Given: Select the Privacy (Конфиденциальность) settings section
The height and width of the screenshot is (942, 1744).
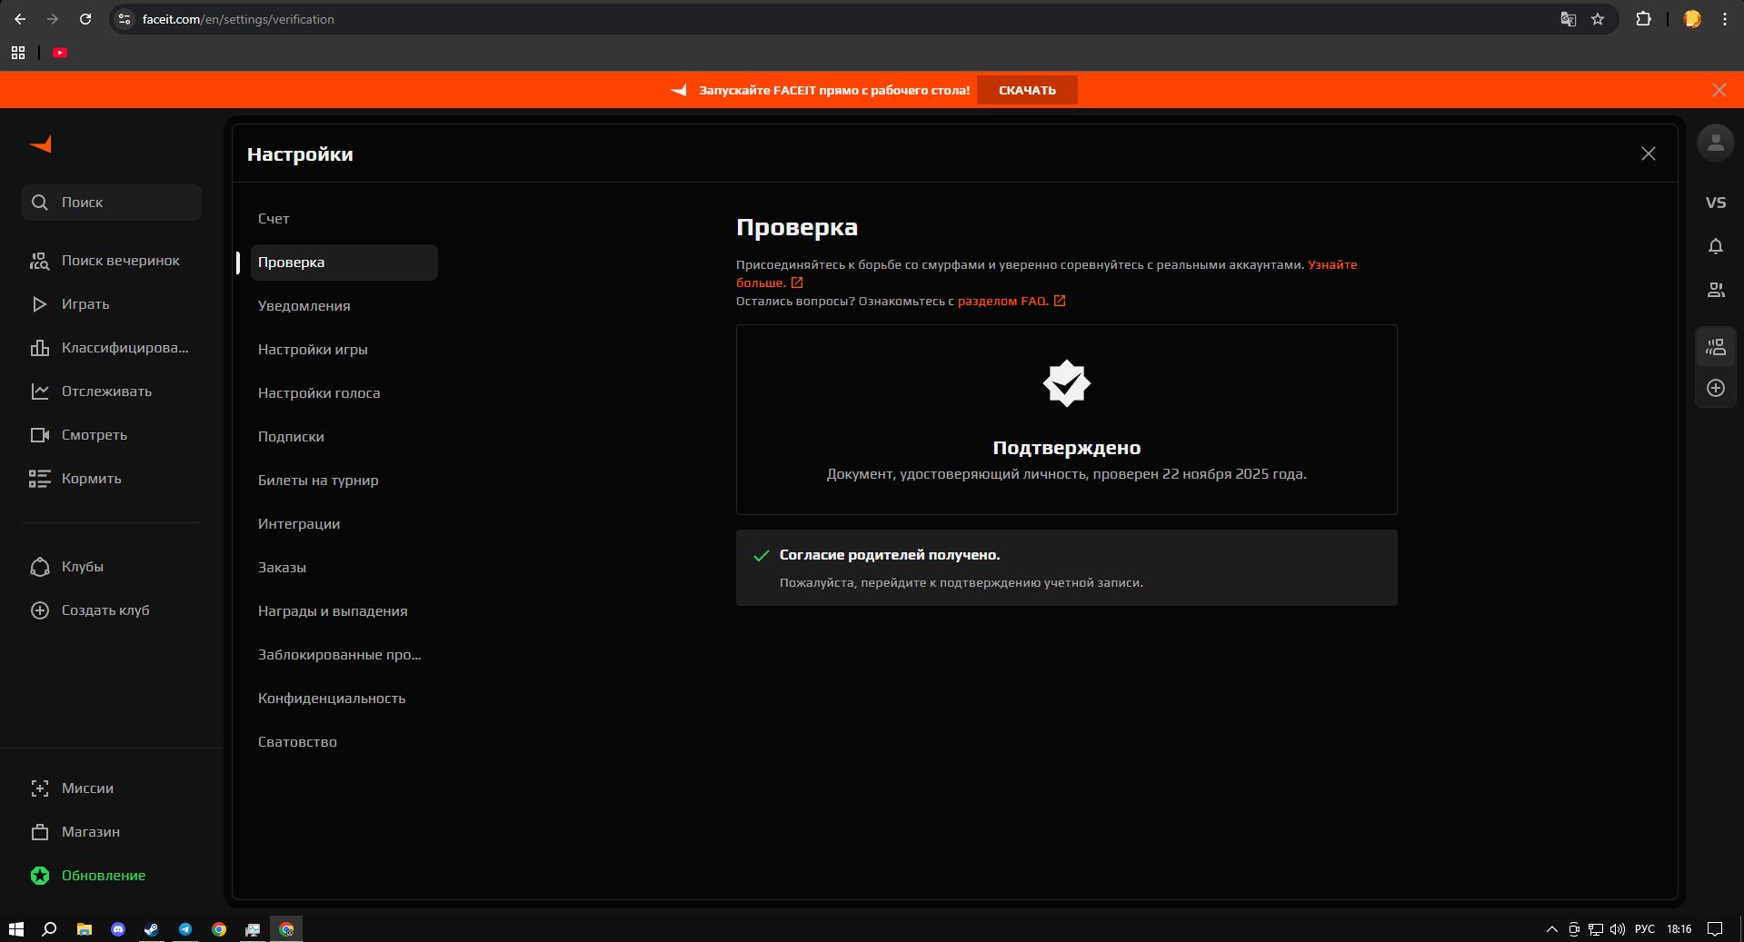Looking at the screenshot, I should click(332, 699).
